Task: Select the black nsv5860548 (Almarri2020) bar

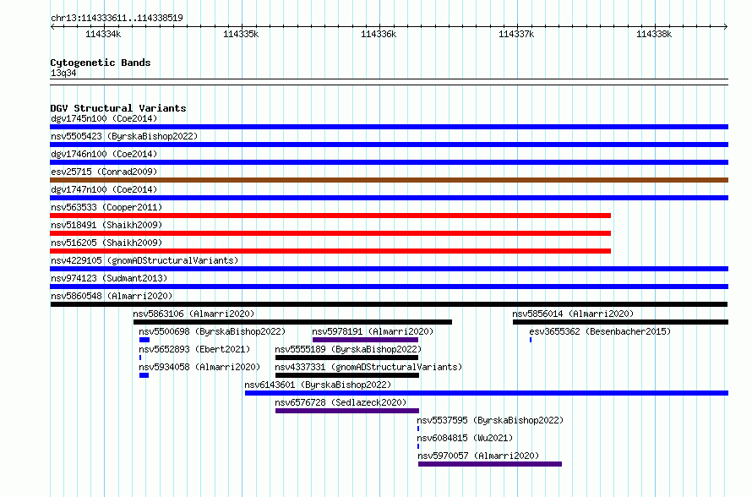Action: (389, 304)
